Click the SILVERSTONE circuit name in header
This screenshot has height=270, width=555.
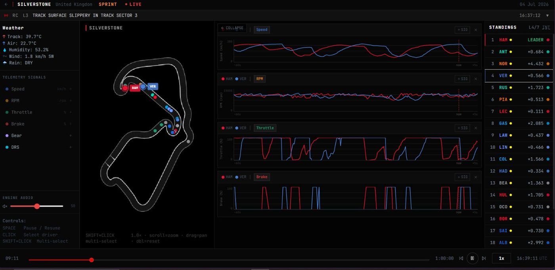pyautogui.click(x=34, y=4)
